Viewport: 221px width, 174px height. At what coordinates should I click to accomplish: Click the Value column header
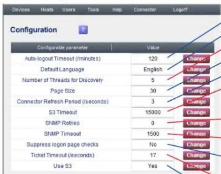(153, 47)
